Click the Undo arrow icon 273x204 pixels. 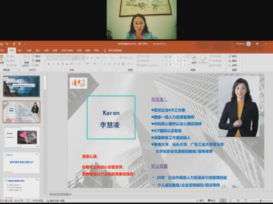point(7,44)
